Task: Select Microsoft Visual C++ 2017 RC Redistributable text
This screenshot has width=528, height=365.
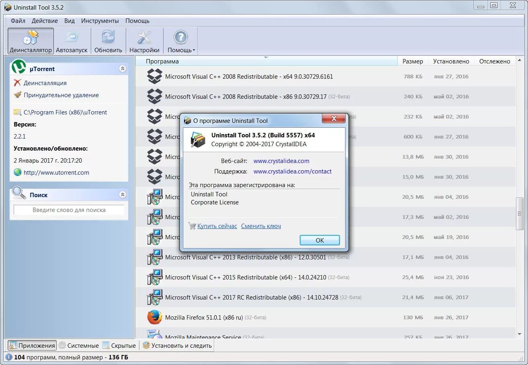Action: (252, 297)
